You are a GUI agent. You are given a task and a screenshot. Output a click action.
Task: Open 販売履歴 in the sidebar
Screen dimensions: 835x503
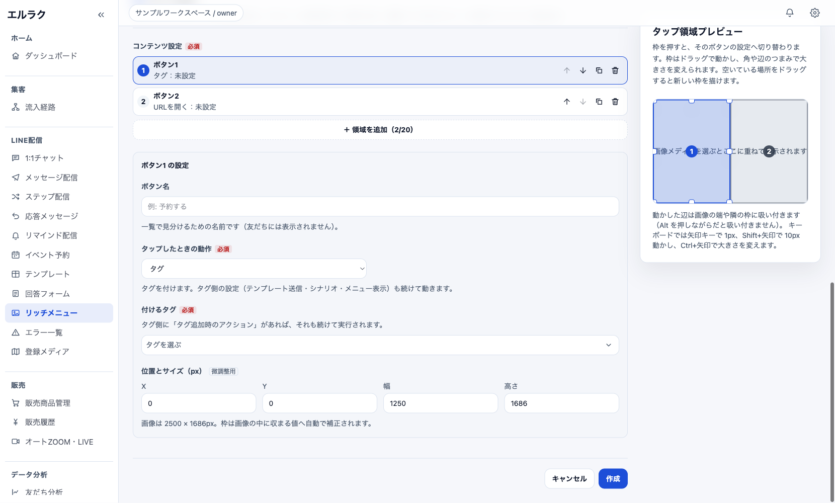coord(59,423)
